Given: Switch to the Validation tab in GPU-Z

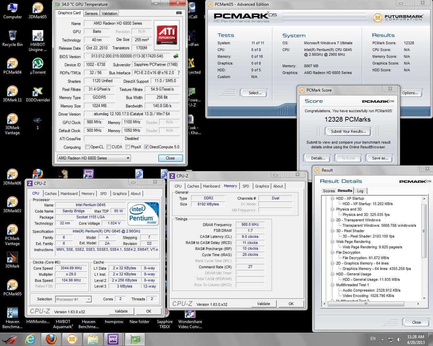Looking at the screenshot, I should click(109, 14).
